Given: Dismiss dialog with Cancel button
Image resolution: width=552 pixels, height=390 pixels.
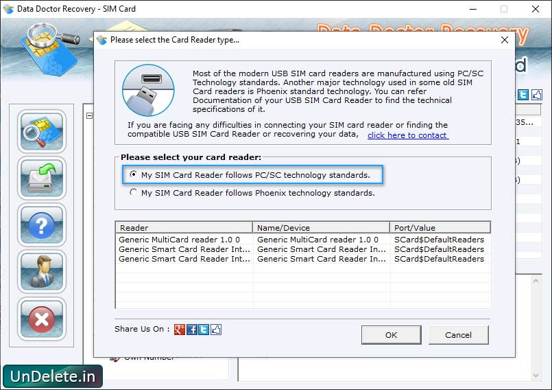Looking at the screenshot, I should click(x=458, y=335).
